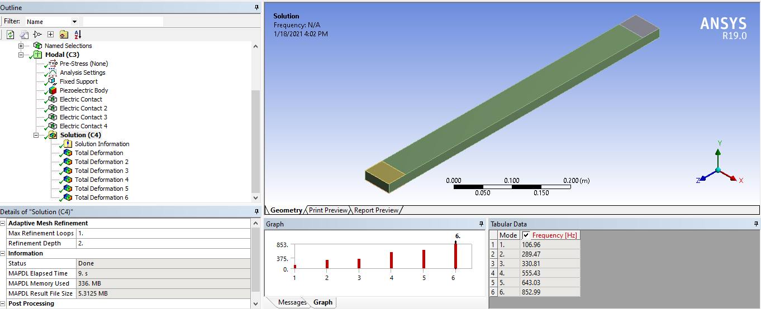Click the 852.99 frequency cell
Viewport: 761px width, 309px height.
pos(550,292)
